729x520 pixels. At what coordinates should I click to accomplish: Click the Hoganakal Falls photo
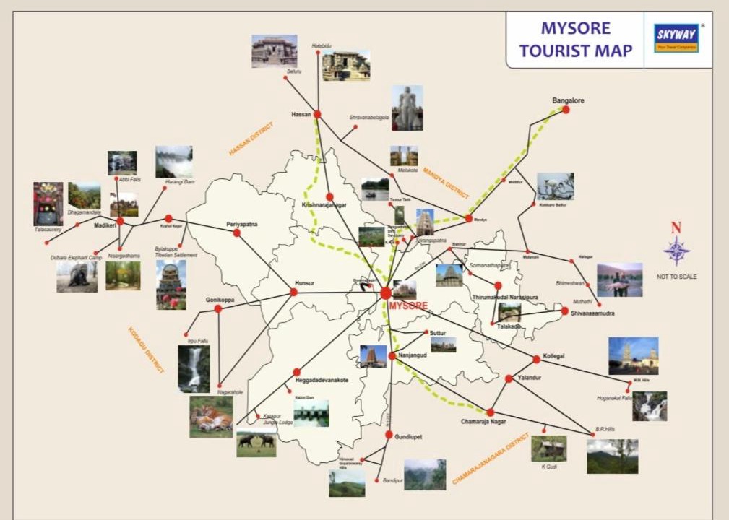point(650,406)
